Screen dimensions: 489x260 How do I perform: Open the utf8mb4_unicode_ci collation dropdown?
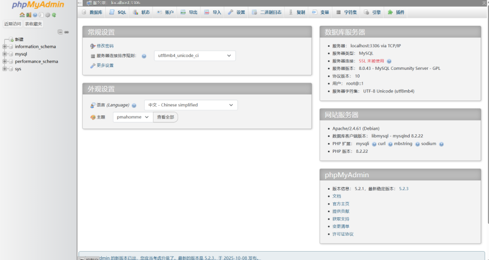point(195,56)
